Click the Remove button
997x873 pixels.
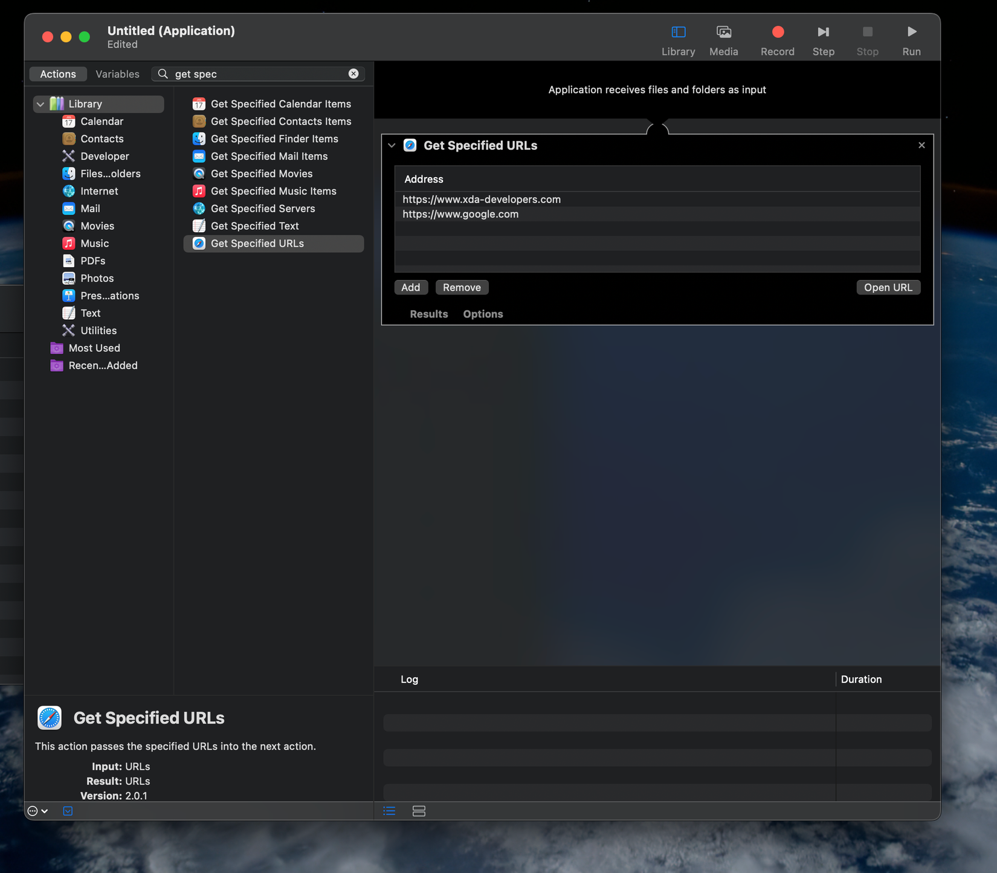pos(462,288)
